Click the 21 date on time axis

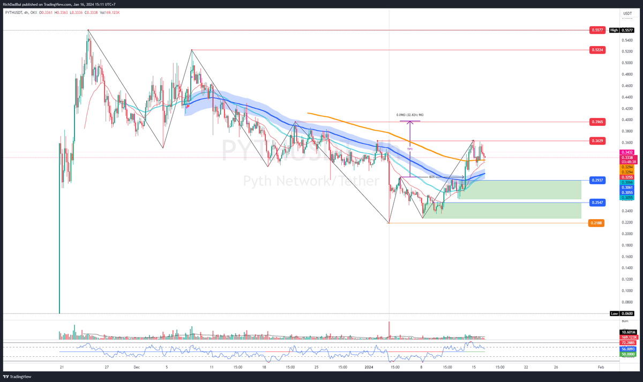coord(62,367)
